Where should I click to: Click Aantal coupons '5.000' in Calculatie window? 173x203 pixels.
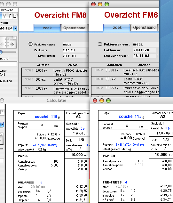(x=55, y=165)
